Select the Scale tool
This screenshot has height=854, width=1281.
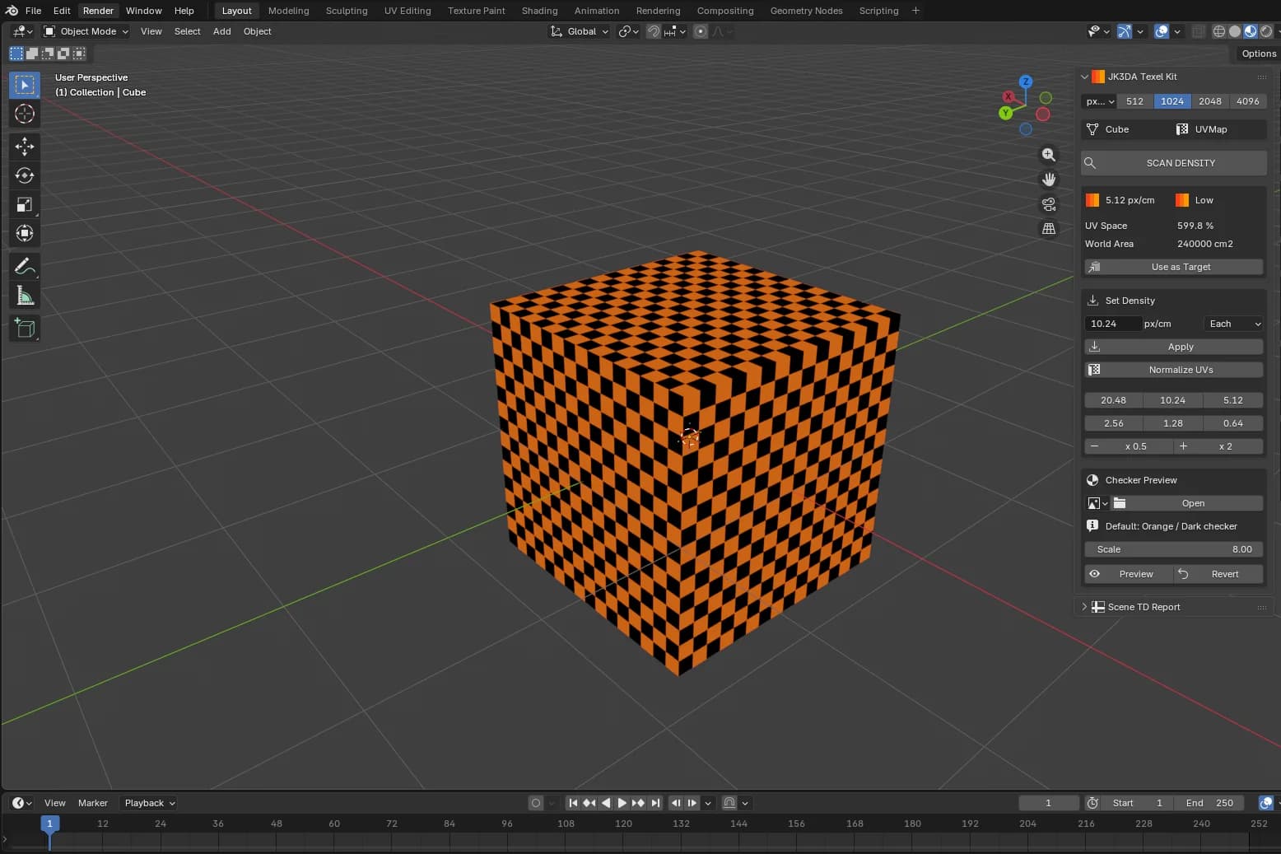[x=25, y=204]
